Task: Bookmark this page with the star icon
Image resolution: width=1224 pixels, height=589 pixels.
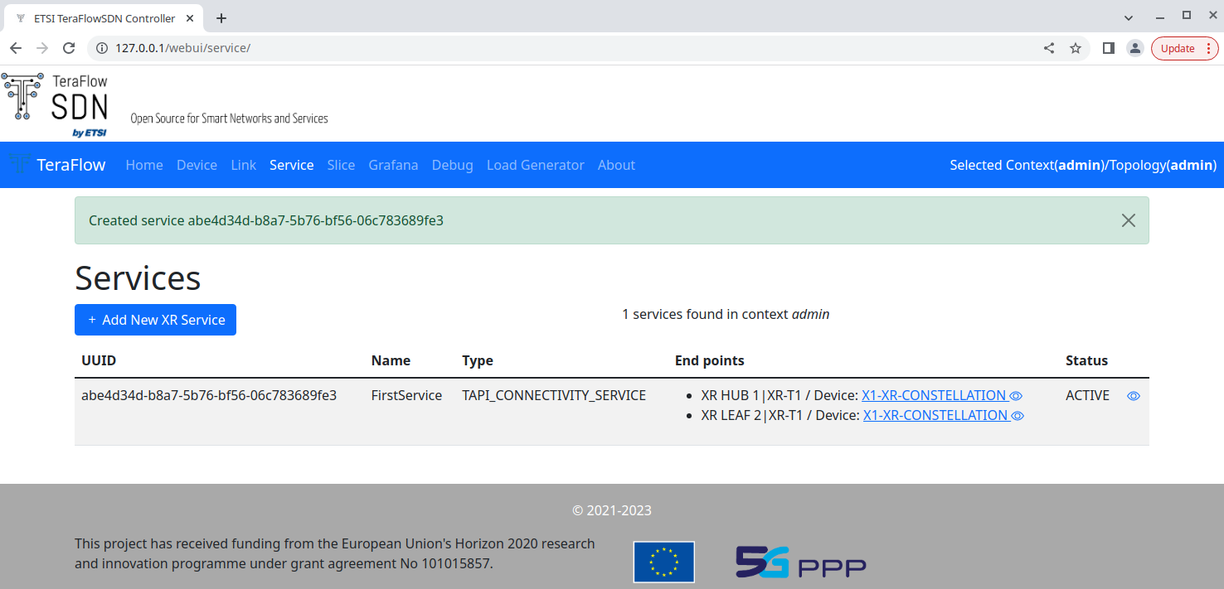Action: click(1076, 48)
